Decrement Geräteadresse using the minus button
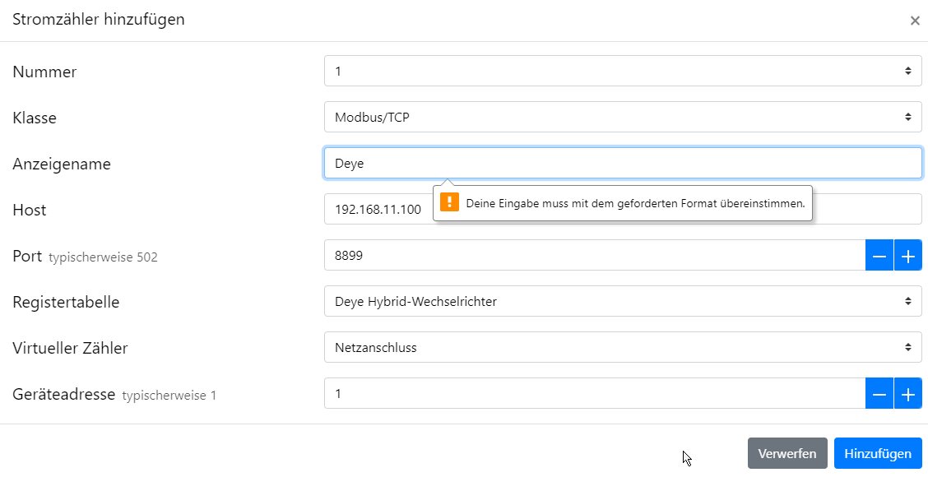The width and height of the screenshot is (928, 477). coord(879,394)
